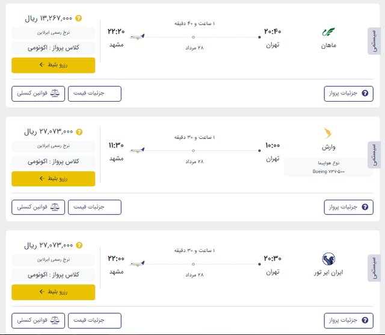This screenshot has width=385, height=335.
Task: Reserve ticket for Iran Air Tour flight
Action: 53,292
